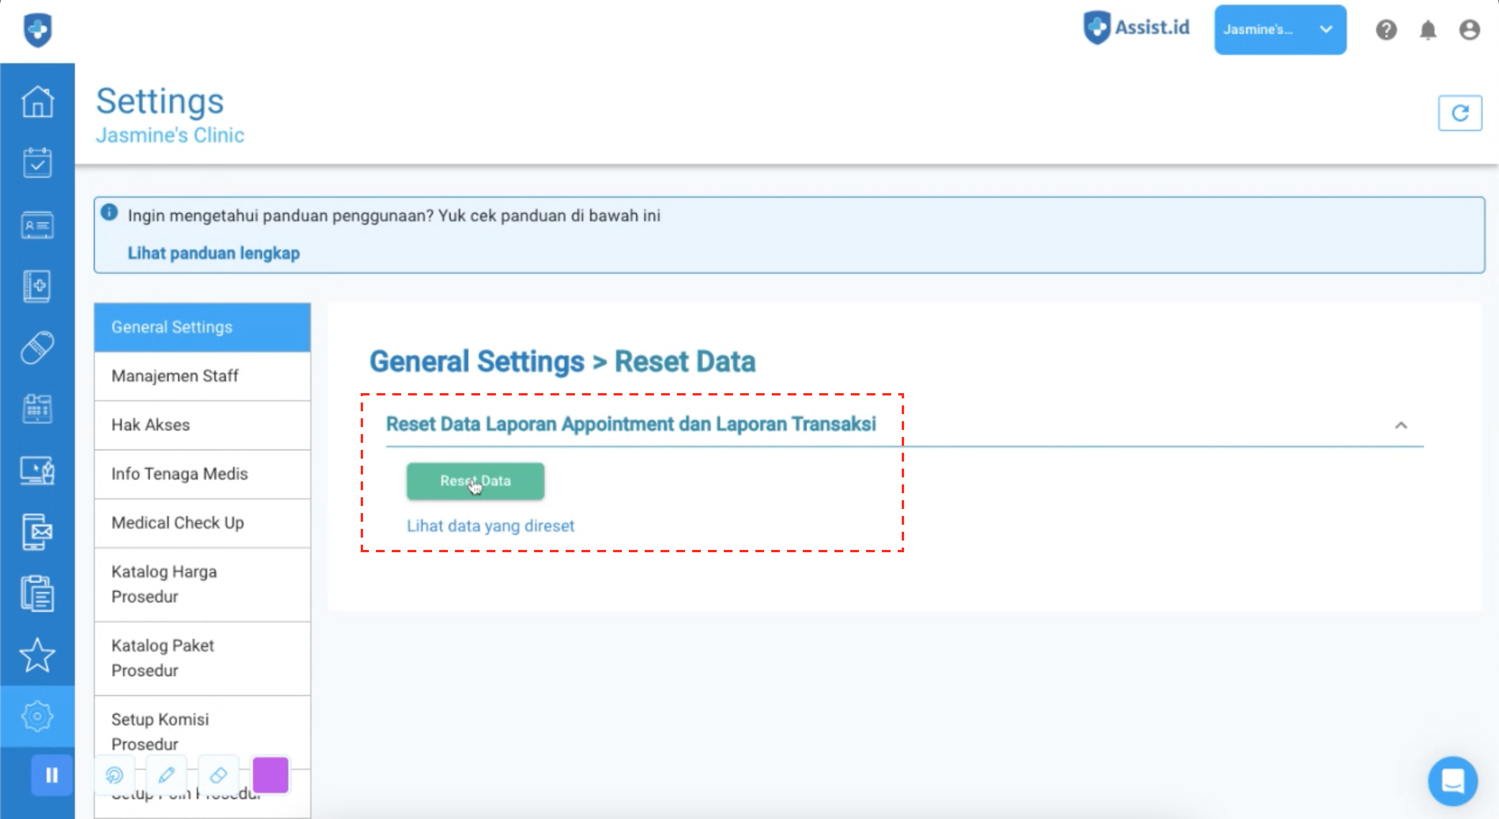Image resolution: width=1499 pixels, height=819 pixels.
Task: Open the help question mark icon
Action: 1386,30
